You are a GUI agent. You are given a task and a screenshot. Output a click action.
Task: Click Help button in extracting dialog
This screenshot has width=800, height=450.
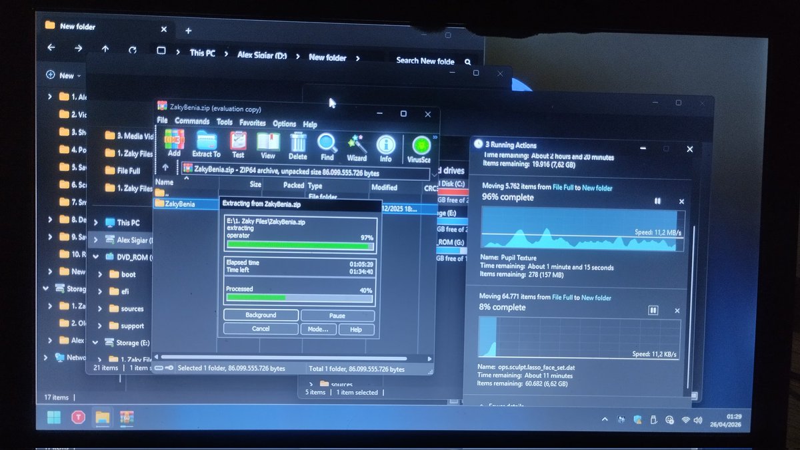pyautogui.click(x=356, y=330)
